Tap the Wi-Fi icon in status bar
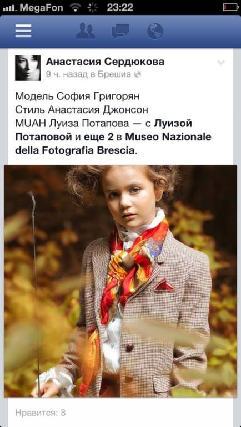The width and height of the screenshot is (241, 427). (75, 7)
